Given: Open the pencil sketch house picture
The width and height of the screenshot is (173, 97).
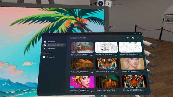Looking at the screenshot, I should coord(106,47).
